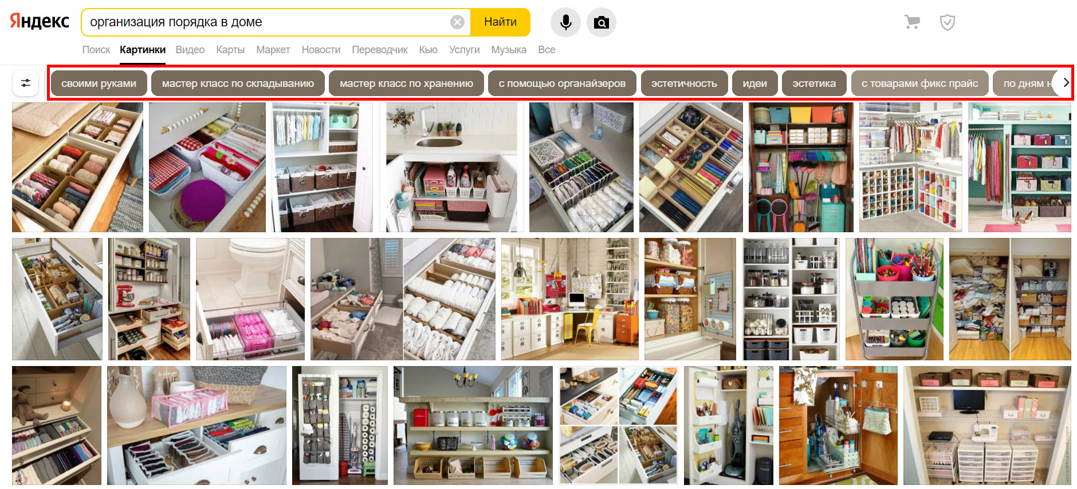Choose 'с товарами фикс прайс' chip

[920, 83]
